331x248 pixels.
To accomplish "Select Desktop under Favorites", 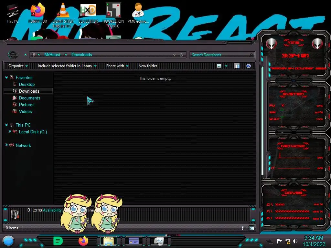I will 27,84.
